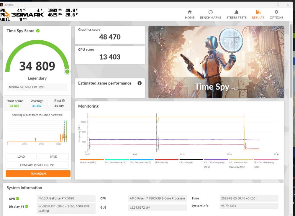Click green checkmark next to Display #1
Screen dimensions: 295x216
click(27, 206)
